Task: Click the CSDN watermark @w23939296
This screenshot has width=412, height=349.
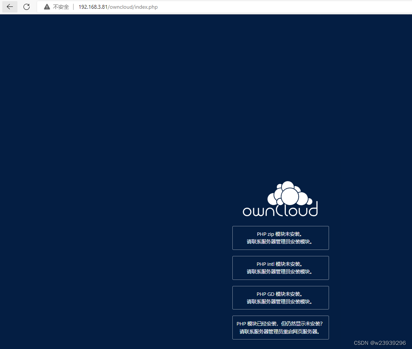Action: pos(380,343)
